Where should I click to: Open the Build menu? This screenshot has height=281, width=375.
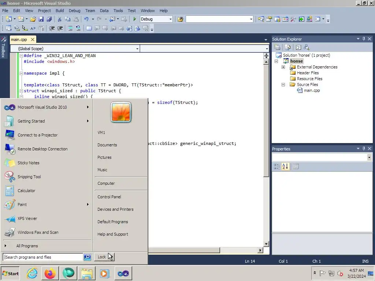[60, 11]
